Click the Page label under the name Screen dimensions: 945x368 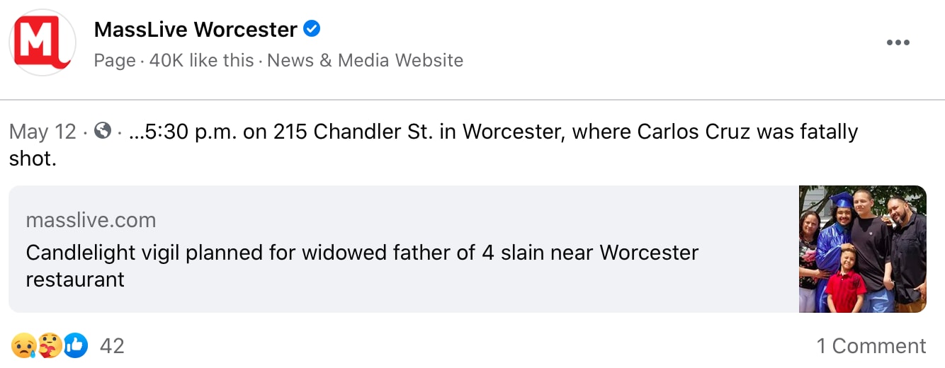tap(114, 60)
